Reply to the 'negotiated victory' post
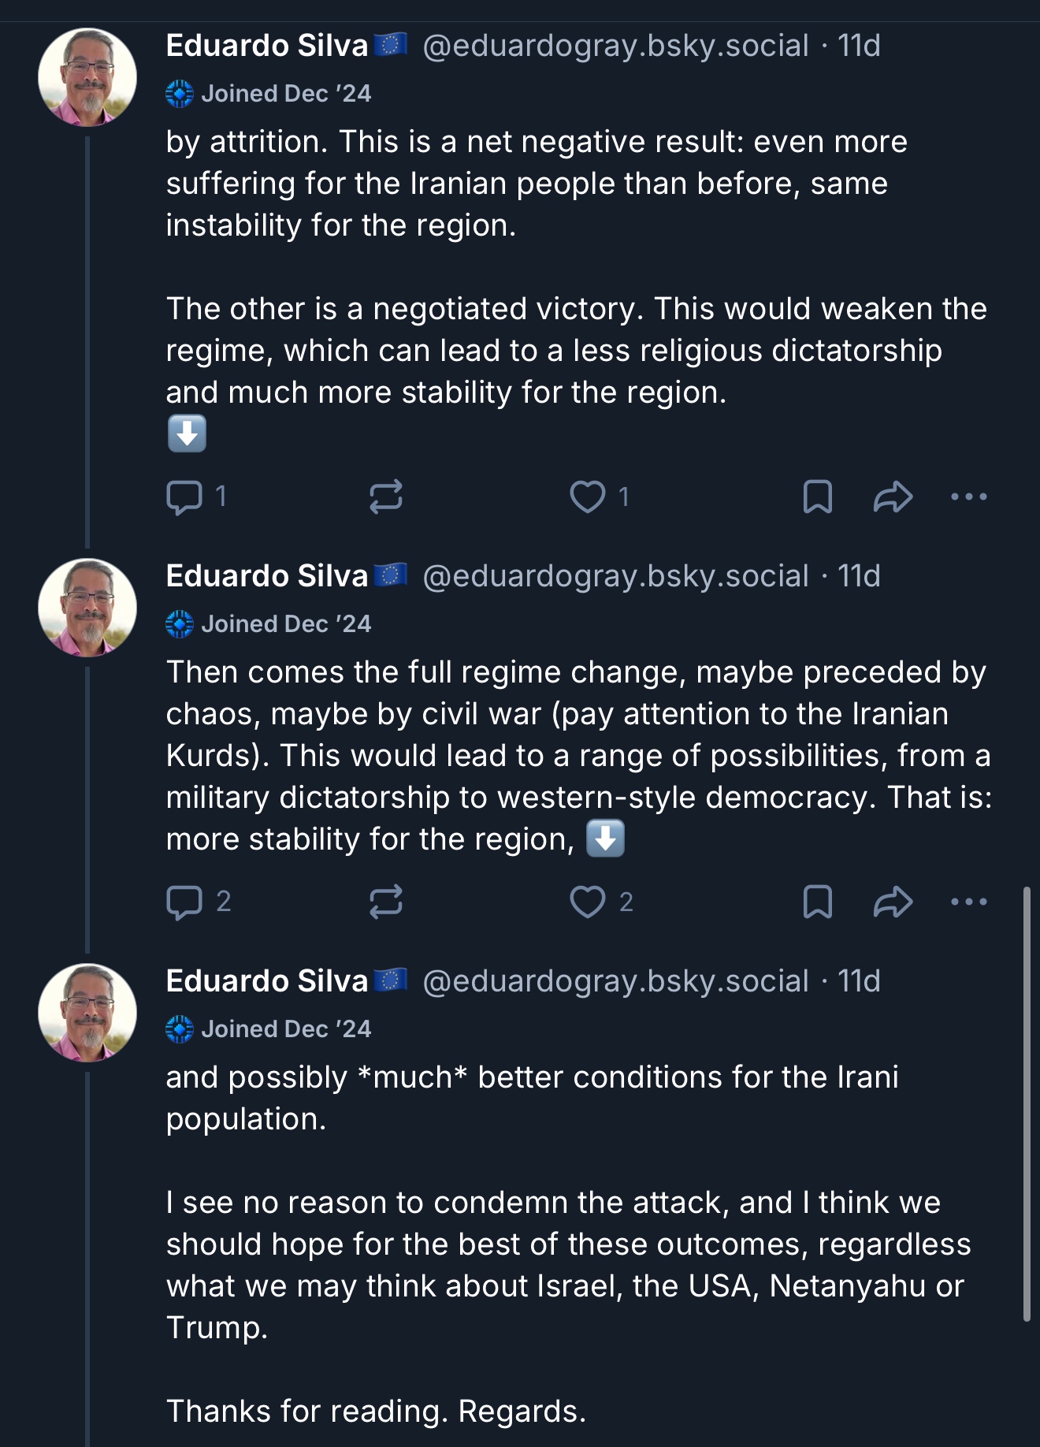This screenshot has height=1447, width=1040. [185, 497]
